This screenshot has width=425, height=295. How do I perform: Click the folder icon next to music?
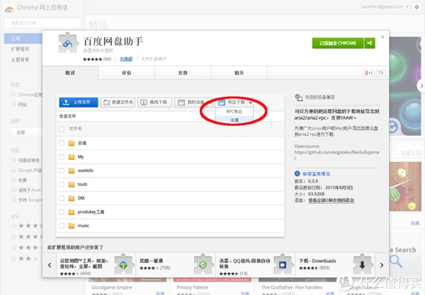[72, 226]
